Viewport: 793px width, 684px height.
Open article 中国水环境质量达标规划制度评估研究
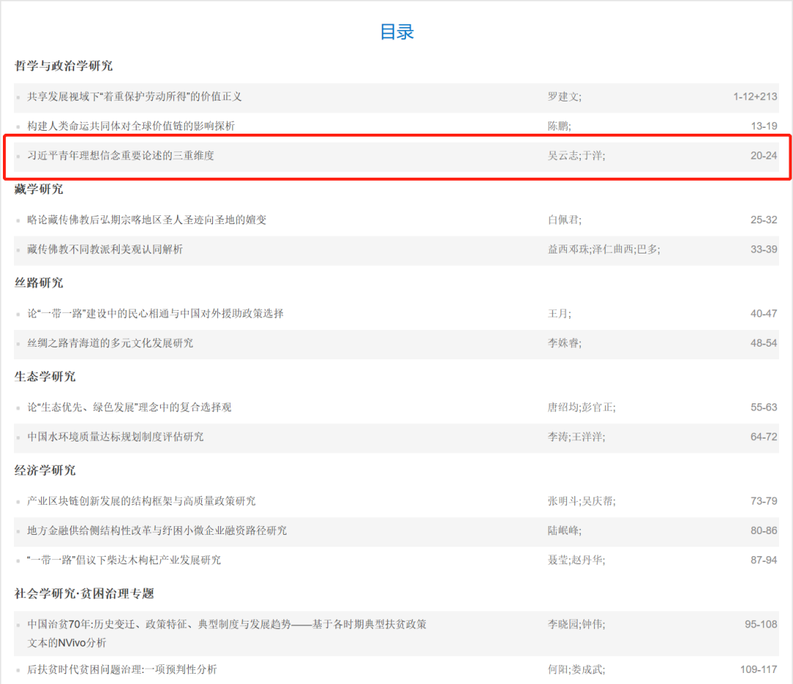pos(115,436)
